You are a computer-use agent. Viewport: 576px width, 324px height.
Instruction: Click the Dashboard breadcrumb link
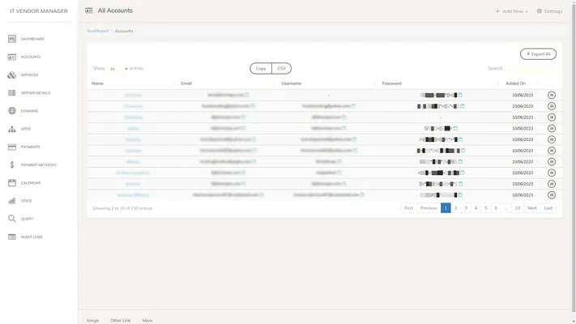96,31
